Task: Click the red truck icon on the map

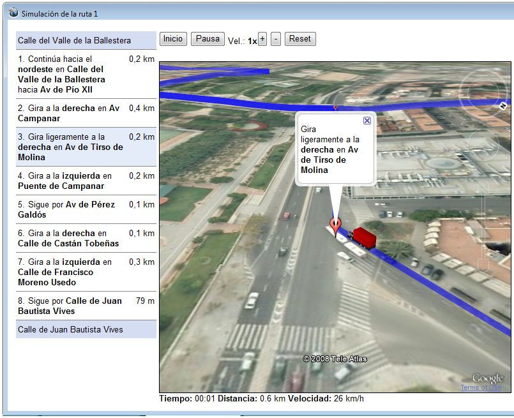Action: pos(364,238)
